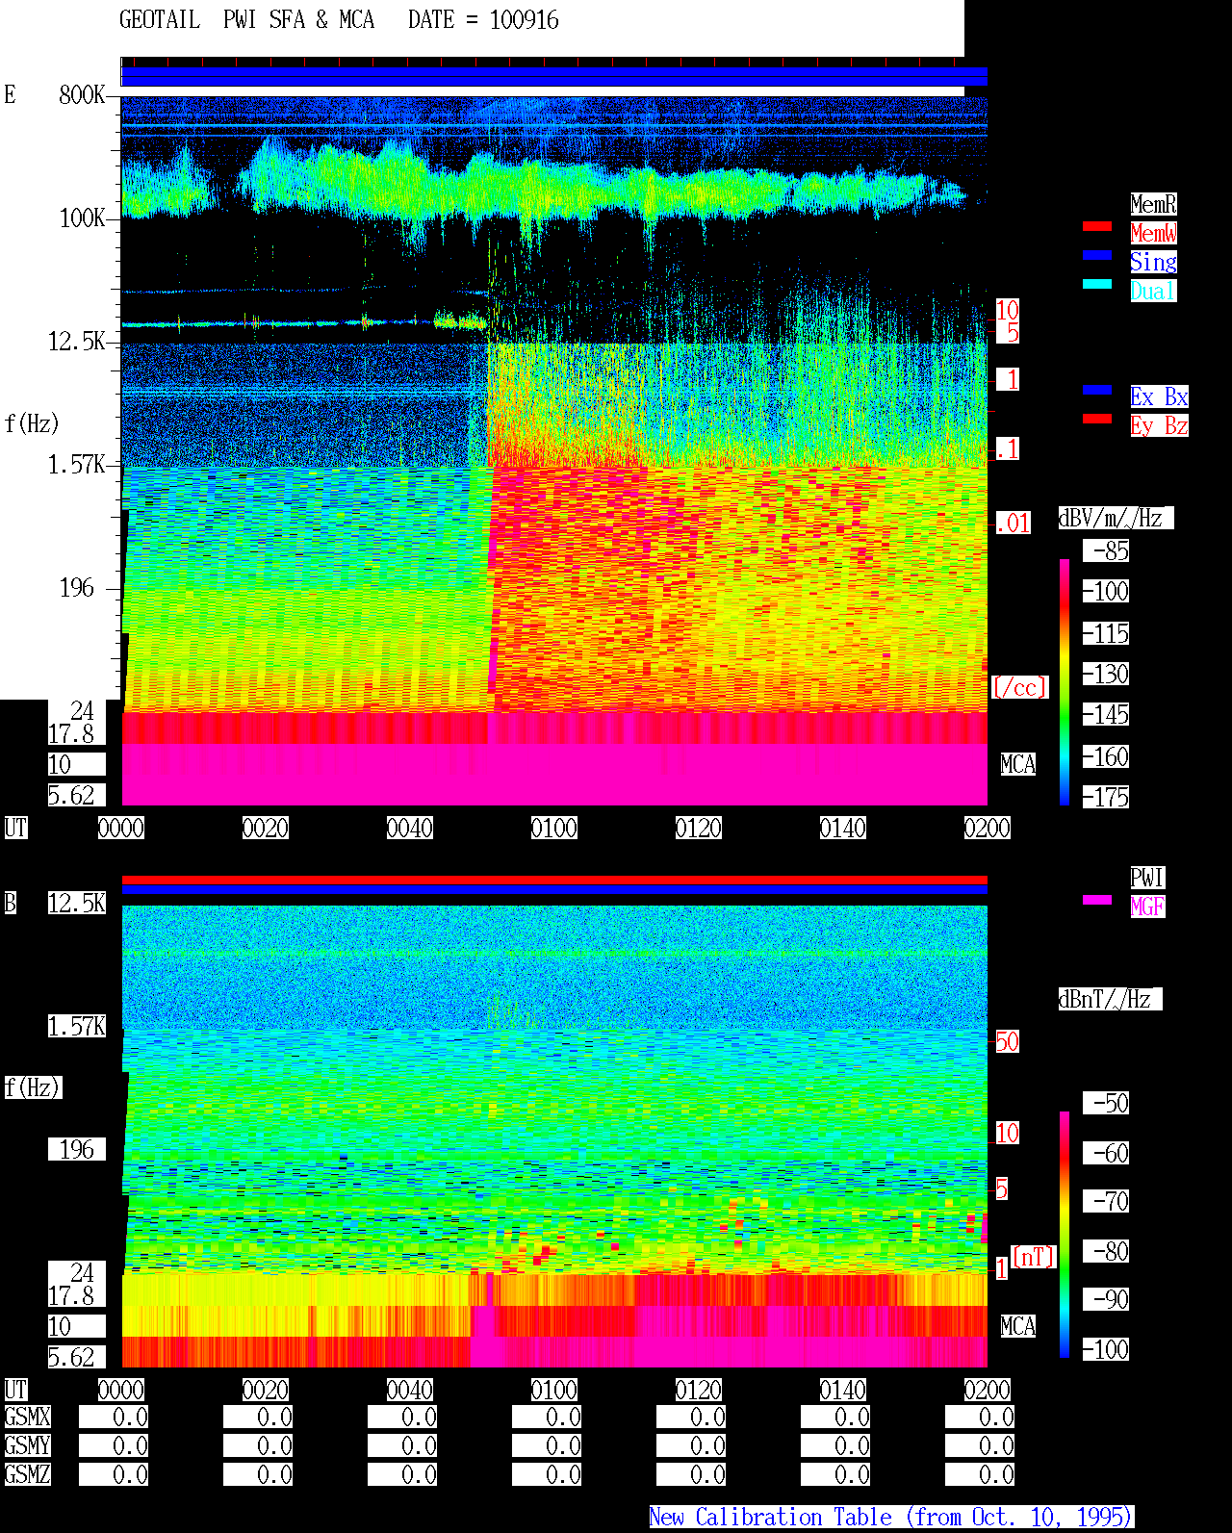Select the [/cc] density unit label
Screen dimensions: 1232x1533
pos(1019,687)
